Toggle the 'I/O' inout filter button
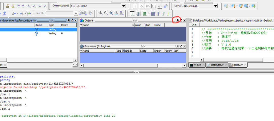The image size is (274, 121). tap(147, 6)
